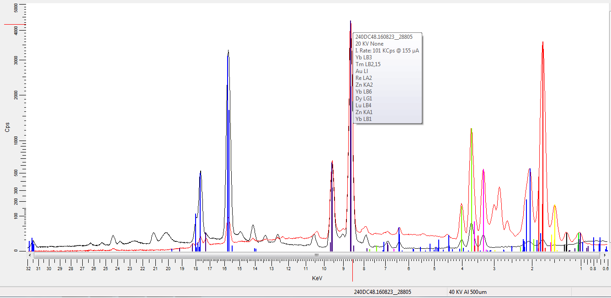
Task: Click the 16 tick on the KeV axis
Action: point(224,269)
